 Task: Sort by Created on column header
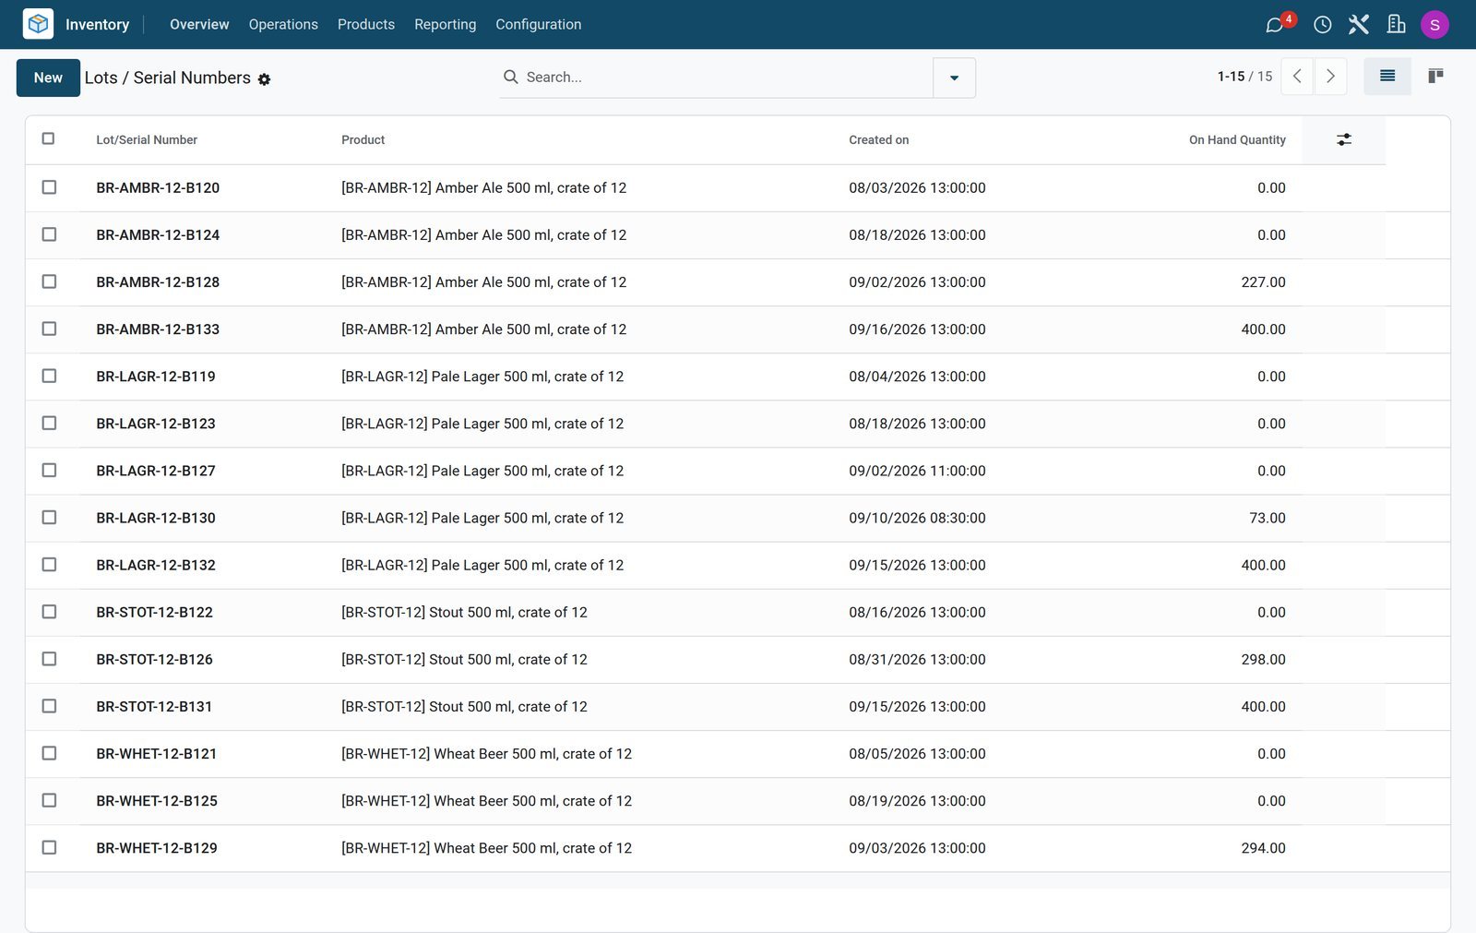878,140
